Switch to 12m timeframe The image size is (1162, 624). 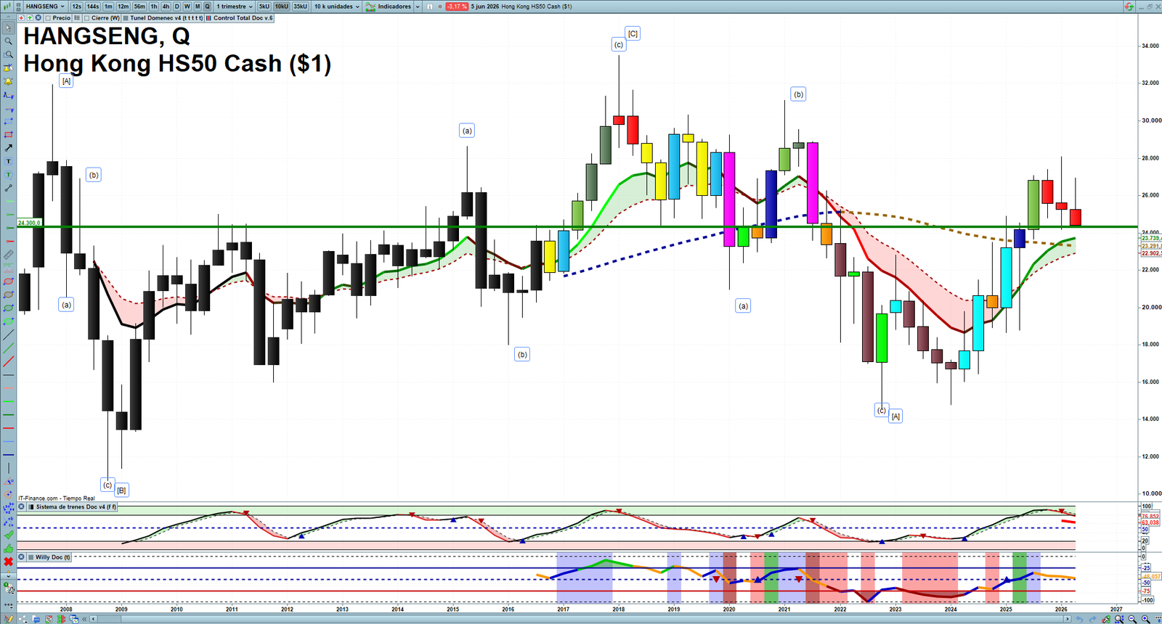click(123, 7)
